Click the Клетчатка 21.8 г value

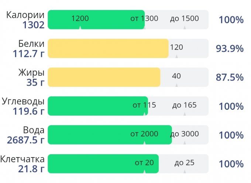31,169
